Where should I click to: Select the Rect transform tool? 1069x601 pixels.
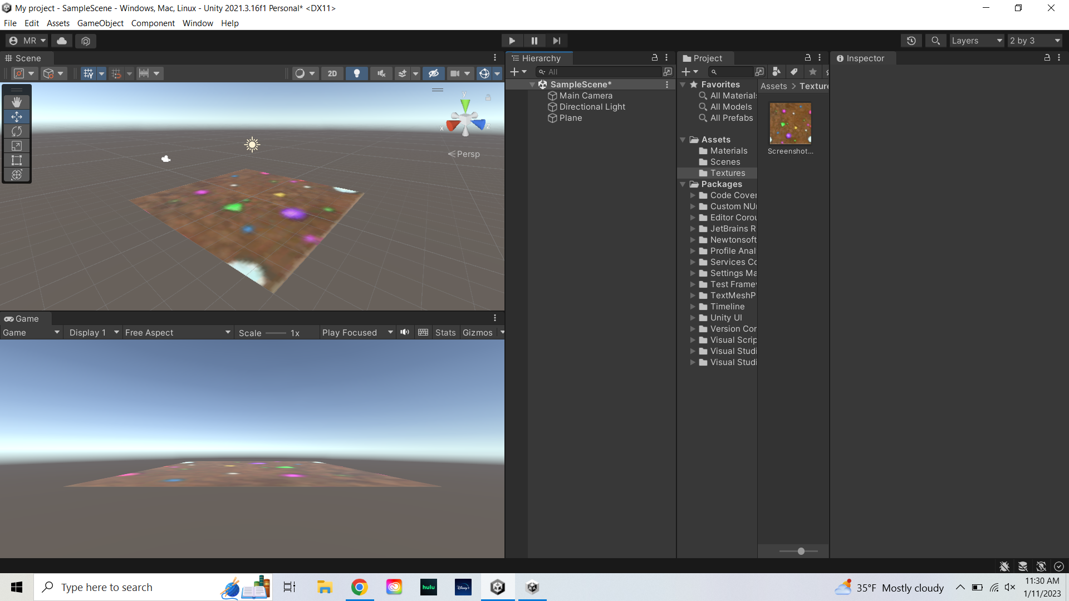17,160
